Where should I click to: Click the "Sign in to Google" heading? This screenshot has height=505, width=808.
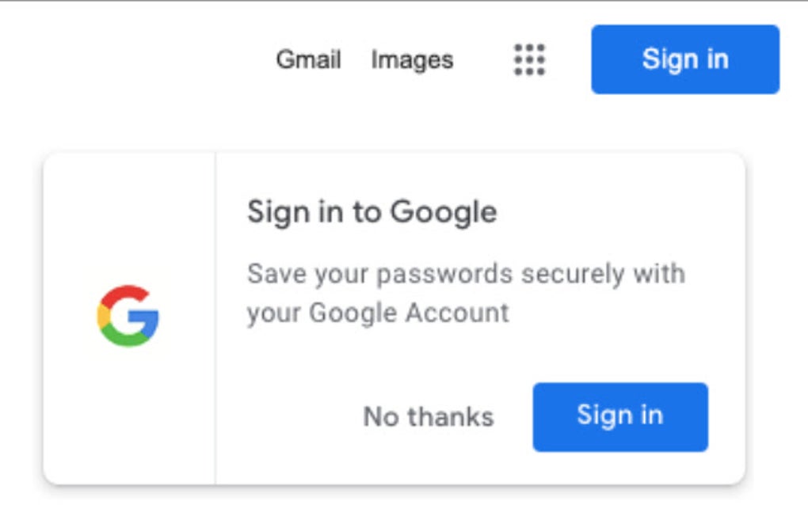tap(372, 212)
